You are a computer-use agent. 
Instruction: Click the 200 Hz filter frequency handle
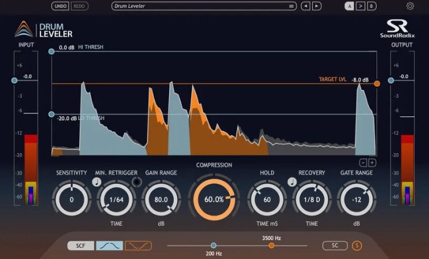tap(214, 246)
